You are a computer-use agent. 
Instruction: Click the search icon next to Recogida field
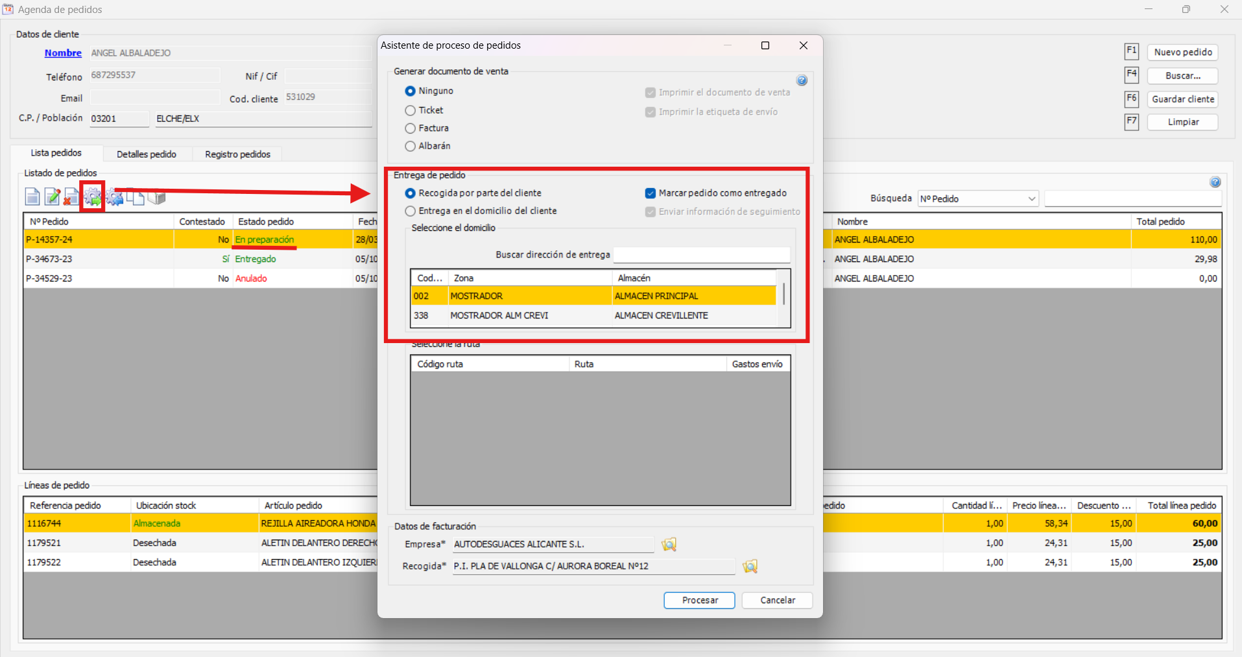pos(750,567)
